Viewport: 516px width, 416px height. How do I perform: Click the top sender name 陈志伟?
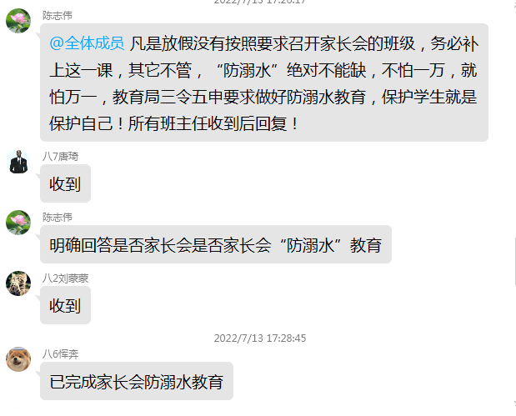click(x=58, y=16)
